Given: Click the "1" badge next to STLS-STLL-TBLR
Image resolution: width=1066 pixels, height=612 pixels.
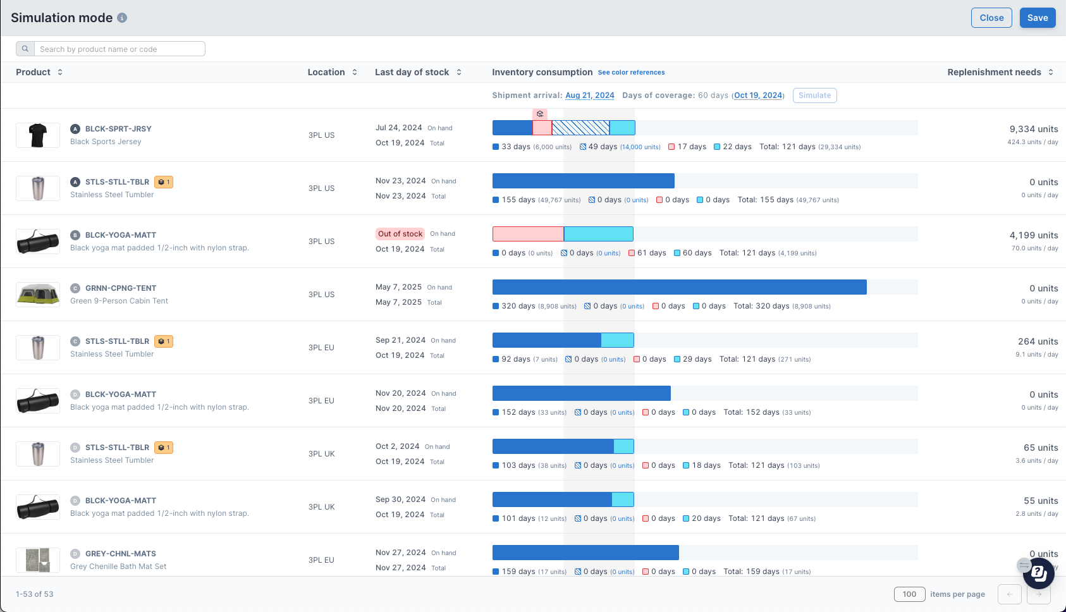Looking at the screenshot, I should click(163, 181).
